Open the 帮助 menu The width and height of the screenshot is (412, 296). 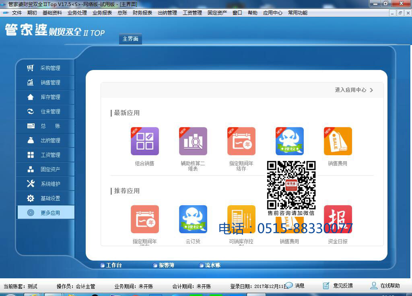[x=252, y=12]
